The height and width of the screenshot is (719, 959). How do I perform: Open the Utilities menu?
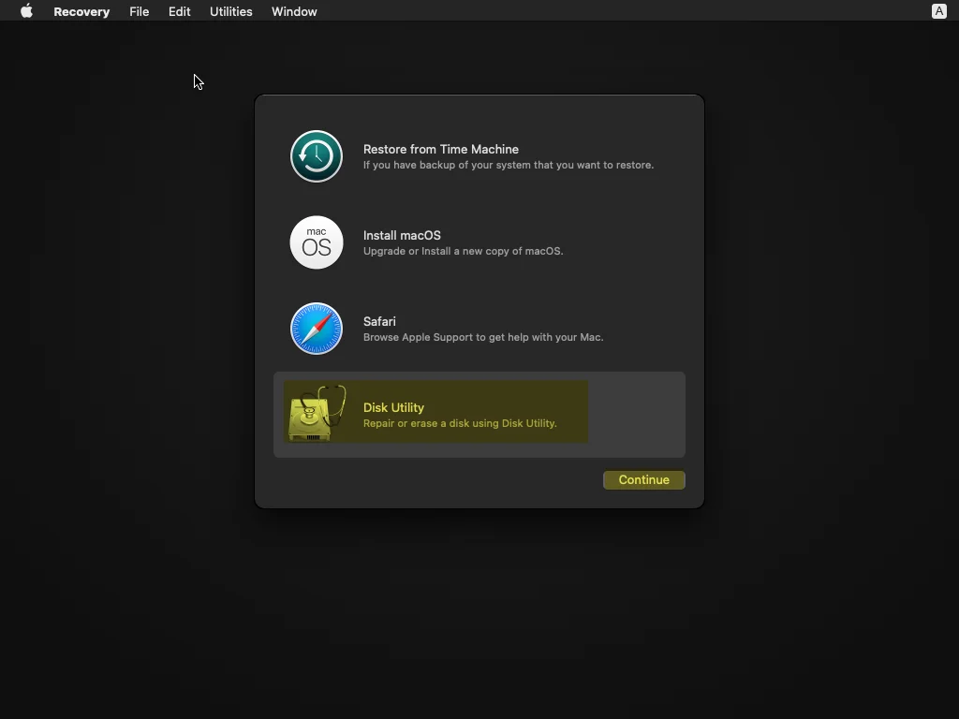(x=230, y=11)
